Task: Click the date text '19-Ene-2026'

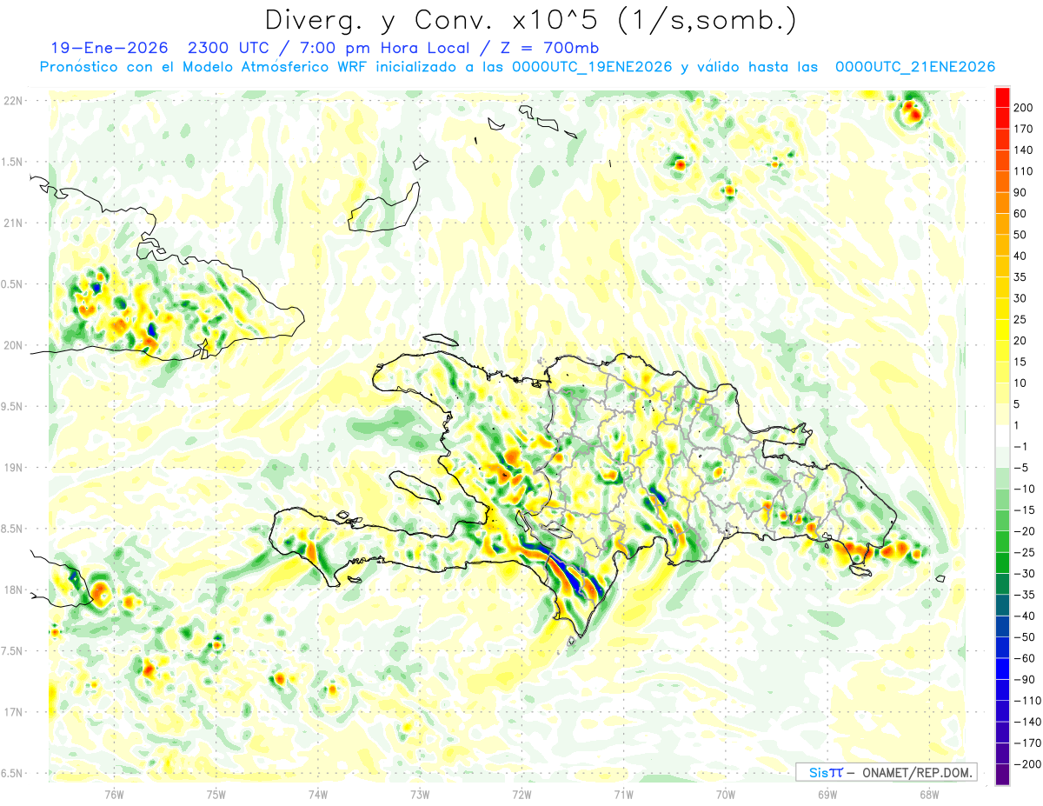Action: pos(111,48)
